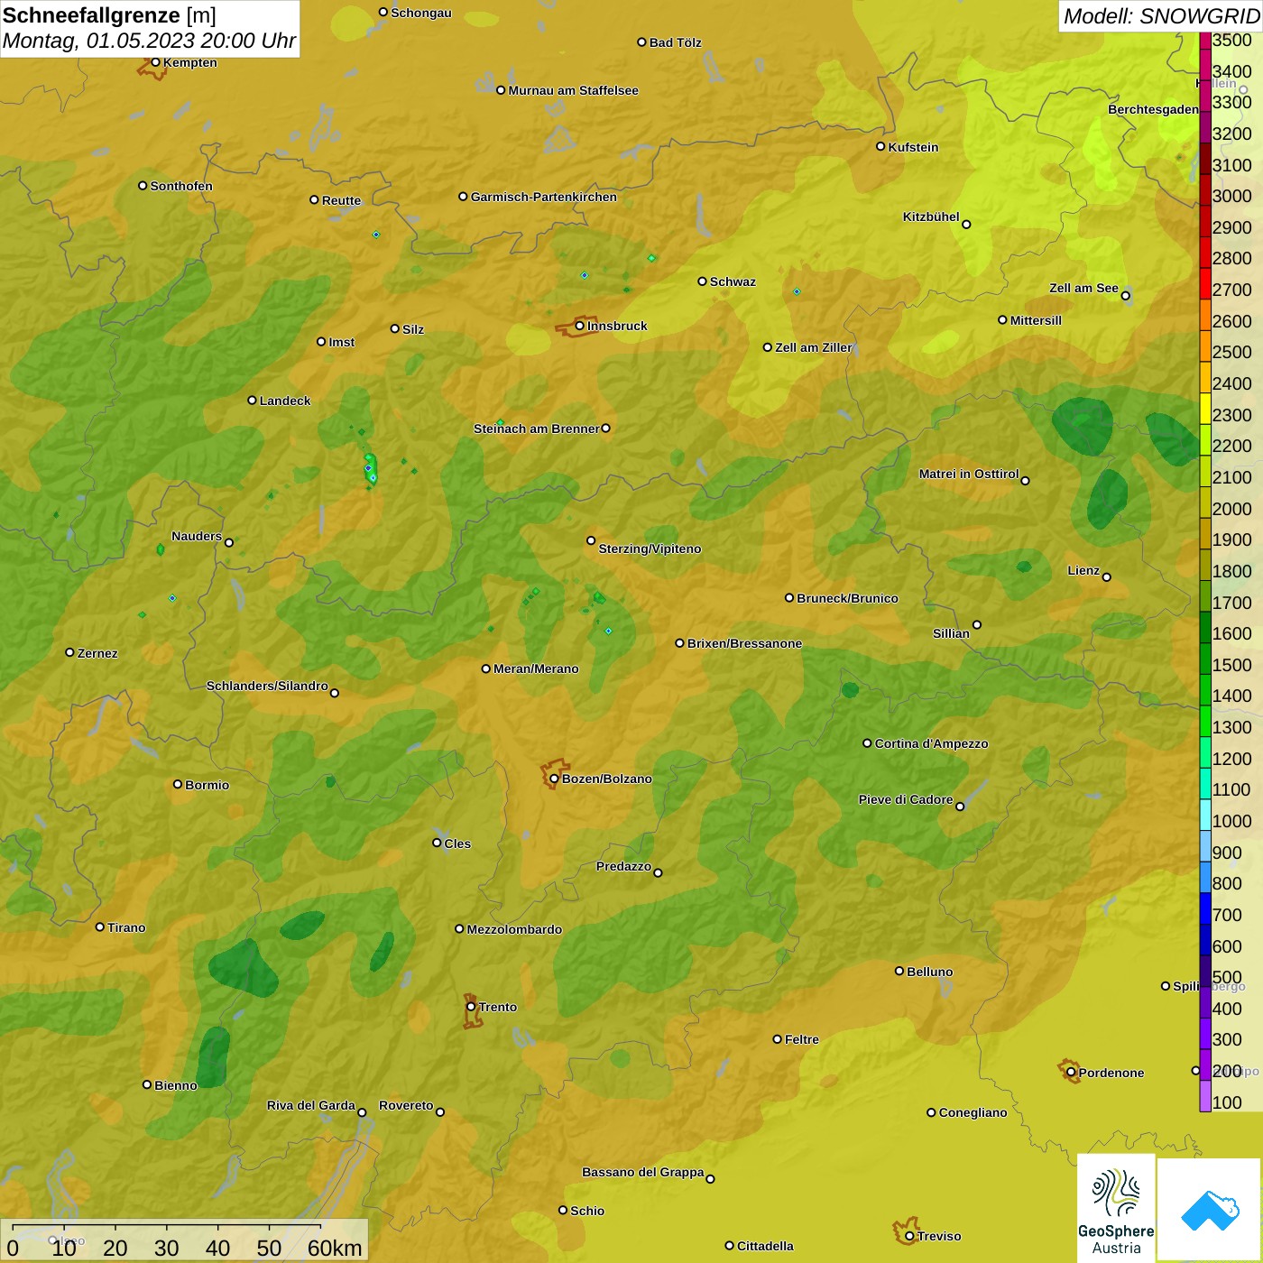Image resolution: width=1263 pixels, height=1263 pixels.
Task: Click the Tirano location dot
Action: (x=100, y=927)
